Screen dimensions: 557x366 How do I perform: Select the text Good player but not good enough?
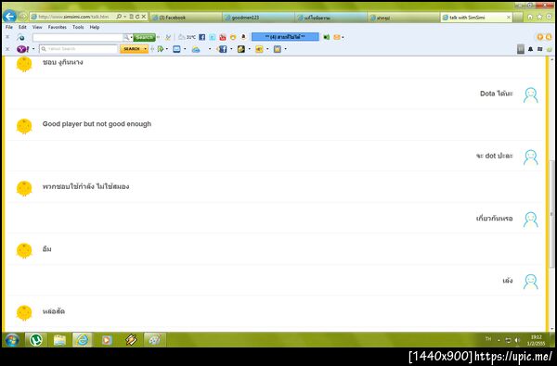click(x=97, y=124)
